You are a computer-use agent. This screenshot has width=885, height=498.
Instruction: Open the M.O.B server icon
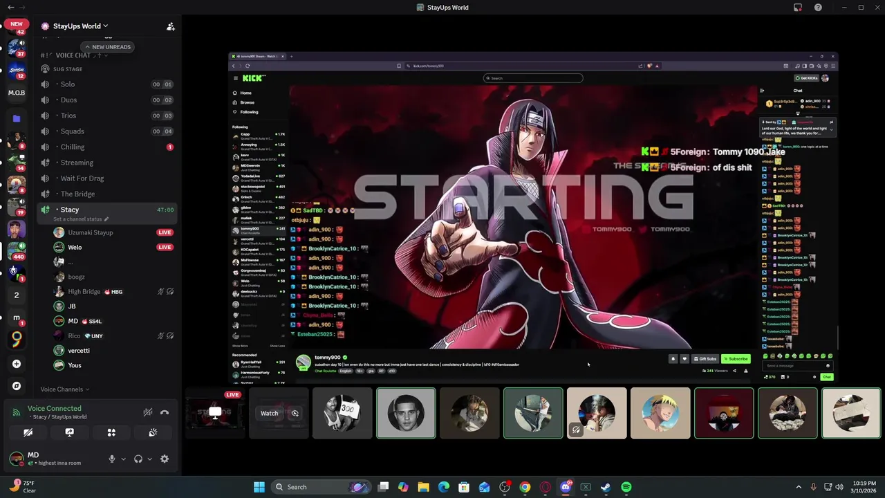pyautogui.click(x=17, y=93)
